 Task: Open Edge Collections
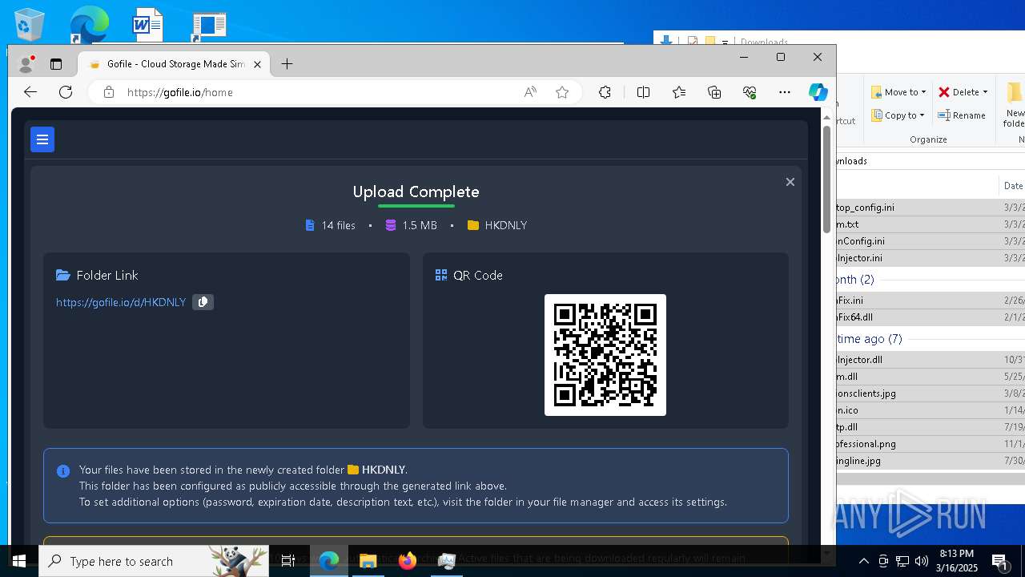point(714,92)
